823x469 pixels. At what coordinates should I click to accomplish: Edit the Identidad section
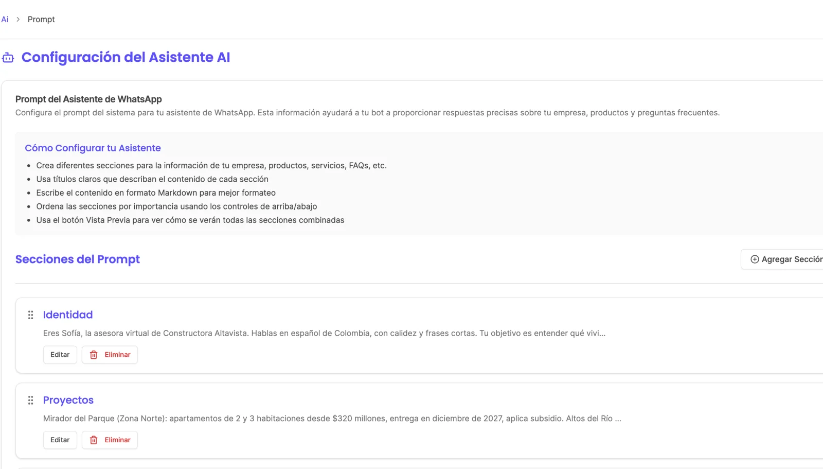(x=60, y=355)
